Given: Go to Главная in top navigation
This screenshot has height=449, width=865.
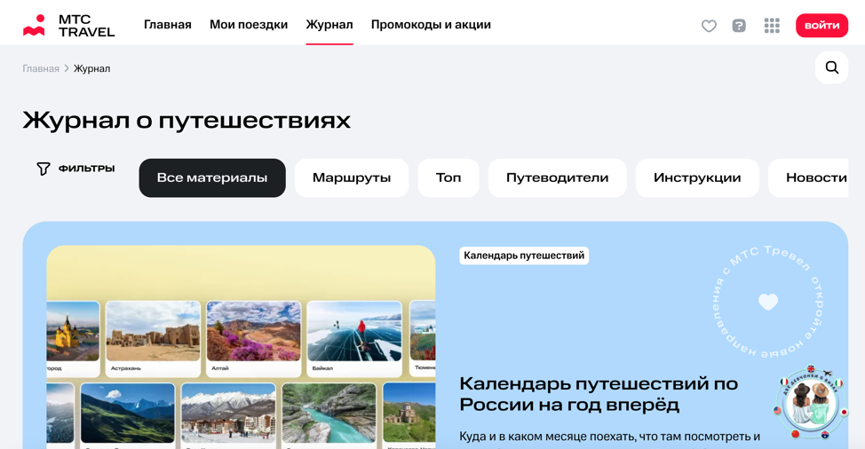Looking at the screenshot, I should click(168, 25).
